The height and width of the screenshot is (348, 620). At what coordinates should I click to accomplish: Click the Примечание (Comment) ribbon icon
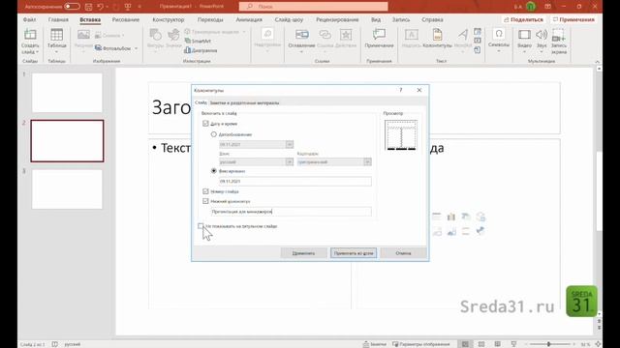point(379,35)
